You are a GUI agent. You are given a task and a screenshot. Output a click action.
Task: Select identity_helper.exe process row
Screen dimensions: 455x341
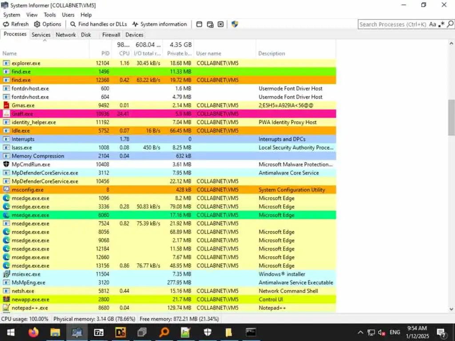point(168,122)
